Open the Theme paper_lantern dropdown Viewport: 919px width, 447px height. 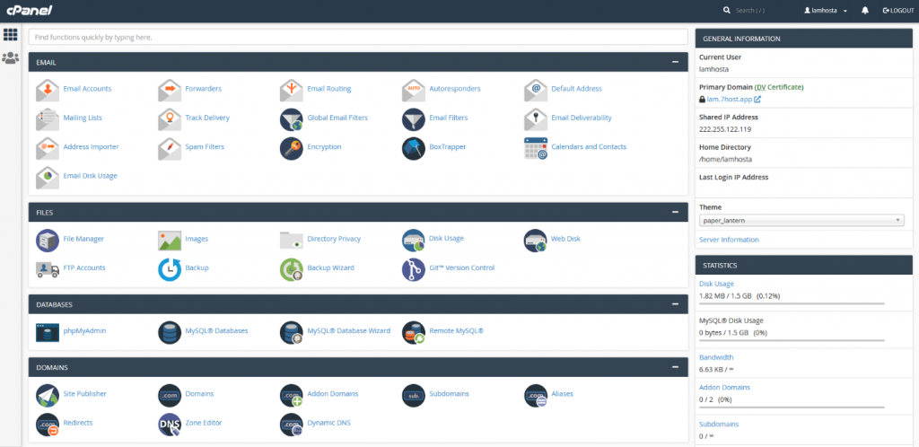coord(801,220)
